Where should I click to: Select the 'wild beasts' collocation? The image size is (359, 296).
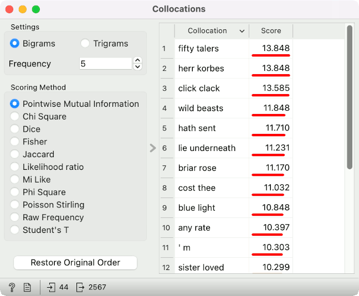pyautogui.click(x=212, y=108)
